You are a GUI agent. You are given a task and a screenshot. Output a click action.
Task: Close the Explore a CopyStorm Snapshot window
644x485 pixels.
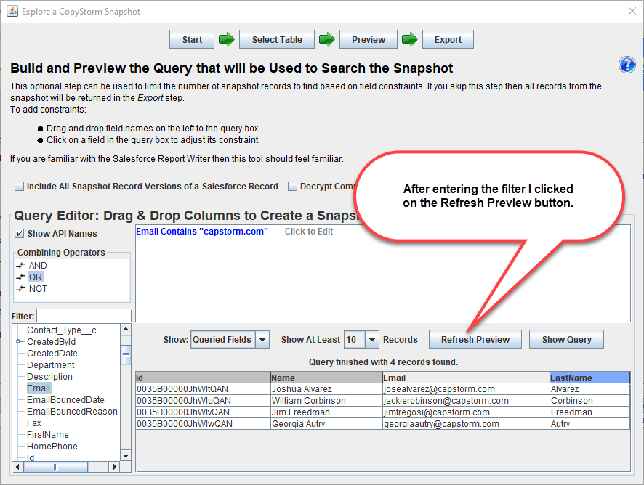tap(632, 11)
